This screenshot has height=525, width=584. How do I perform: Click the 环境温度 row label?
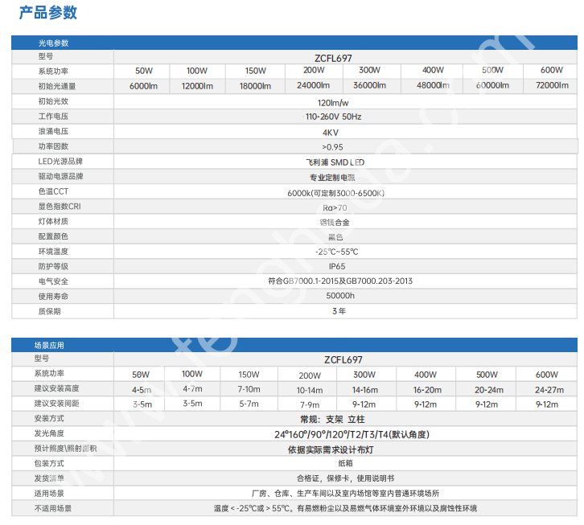click(x=53, y=252)
